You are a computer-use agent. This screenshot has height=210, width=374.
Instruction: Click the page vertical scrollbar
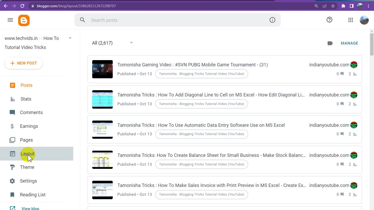click(372, 44)
